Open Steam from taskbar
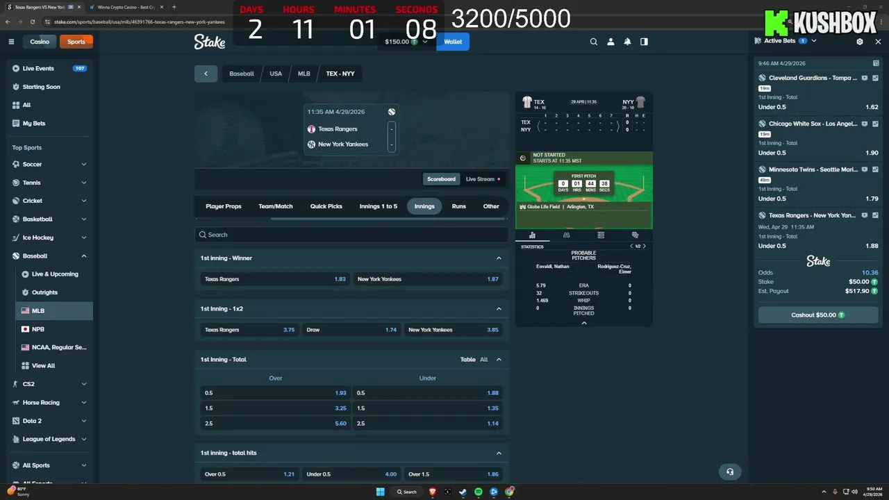Image resolution: width=889 pixels, height=500 pixels. pyautogui.click(x=463, y=492)
